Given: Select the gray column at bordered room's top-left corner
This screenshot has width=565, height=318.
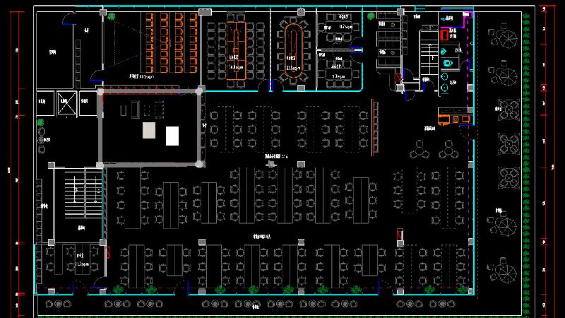Looking at the screenshot, I should (x=100, y=91).
